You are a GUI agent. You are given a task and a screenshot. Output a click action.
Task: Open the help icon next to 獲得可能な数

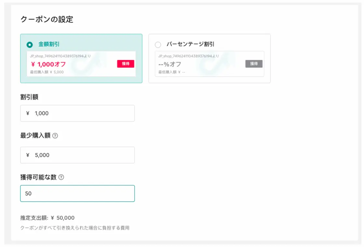coord(61,177)
